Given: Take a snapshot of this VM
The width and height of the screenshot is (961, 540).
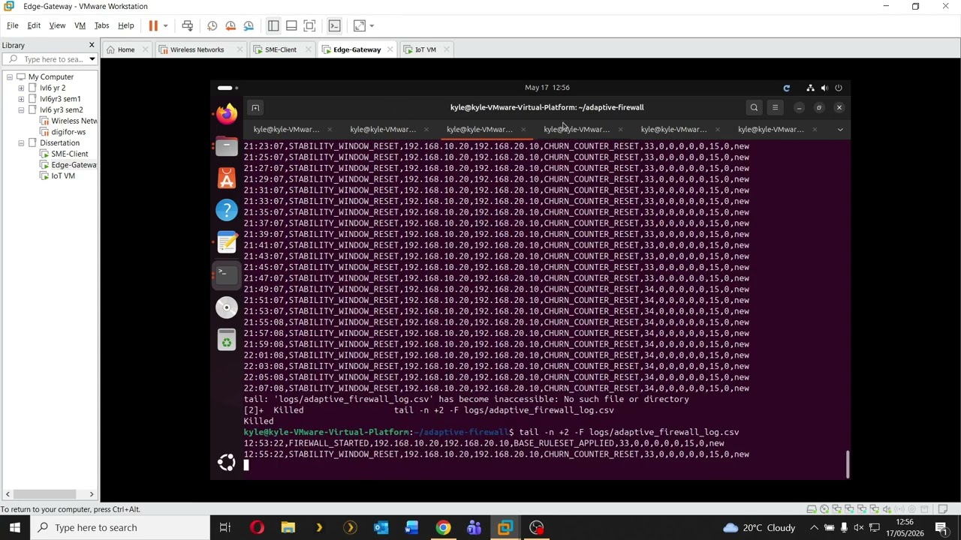Looking at the screenshot, I should pos(212,25).
